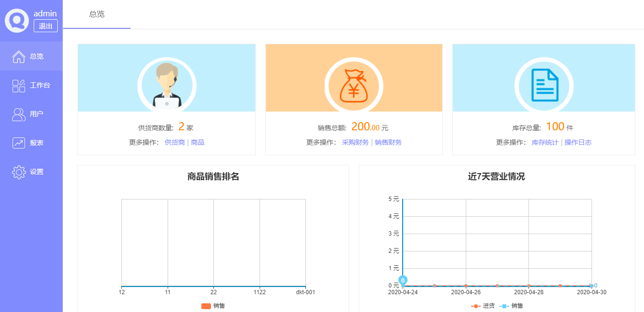This screenshot has height=312, width=644.
Task: Open 工作台 via its grid icon
Action: pyautogui.click(x=19, y=86)
